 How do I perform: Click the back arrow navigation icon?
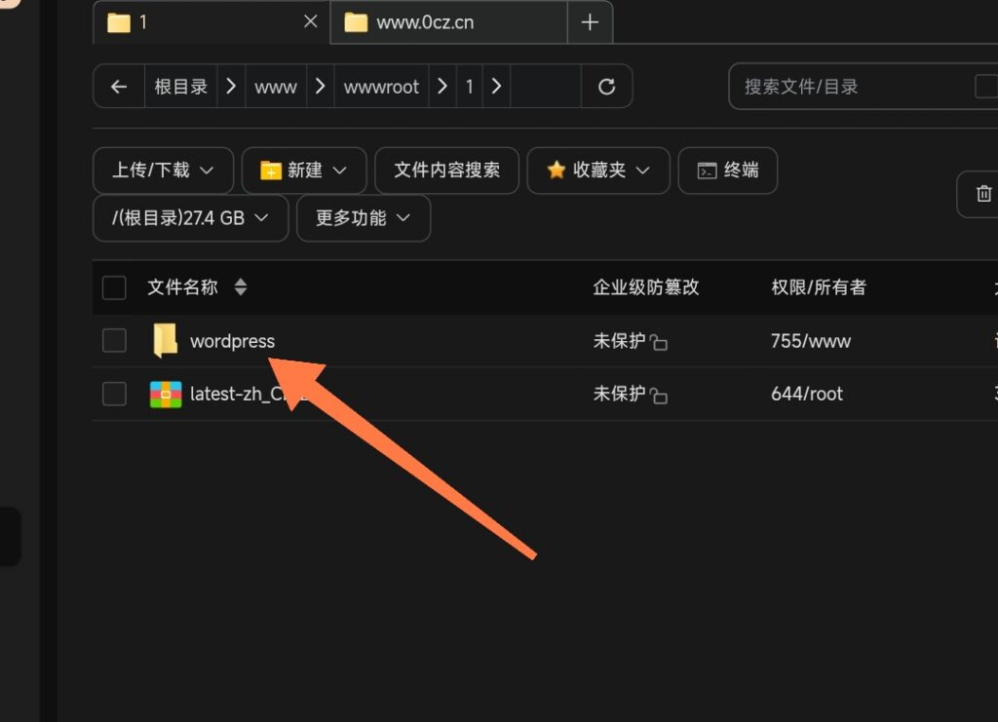point(119,87)
